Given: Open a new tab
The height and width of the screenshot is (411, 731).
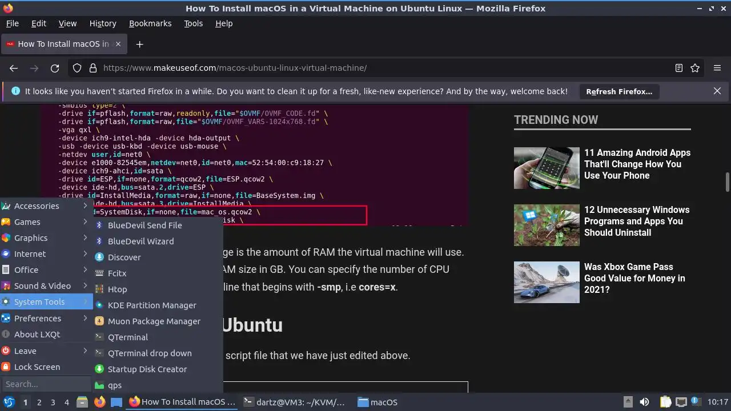Looking at the screenshot, I should tap(139, 44).
